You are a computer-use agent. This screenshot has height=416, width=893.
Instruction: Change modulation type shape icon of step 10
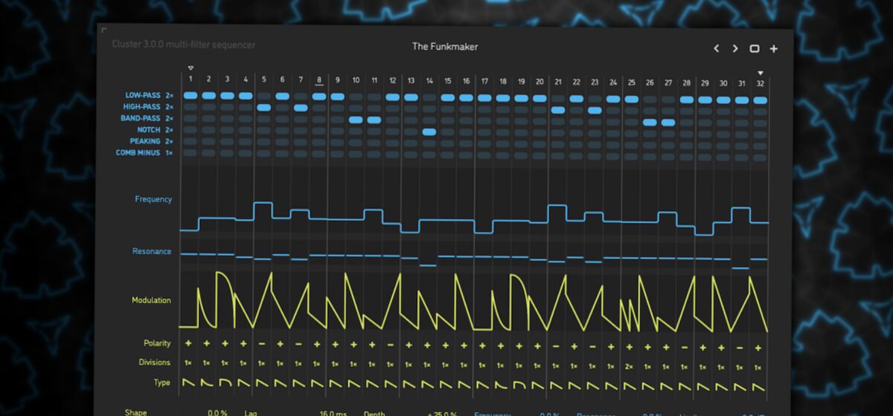[353, 383]
